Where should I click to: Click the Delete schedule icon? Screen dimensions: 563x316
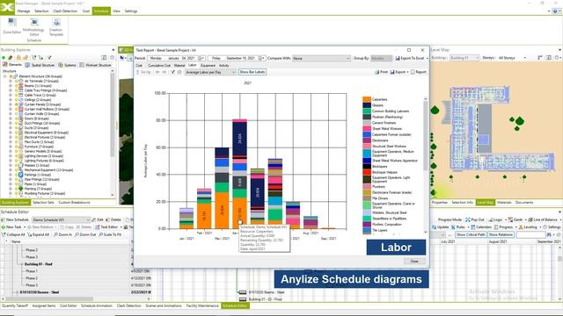click(107, 219)
